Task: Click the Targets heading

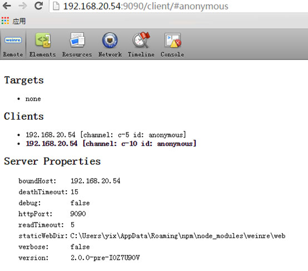Action: (24, 80)
